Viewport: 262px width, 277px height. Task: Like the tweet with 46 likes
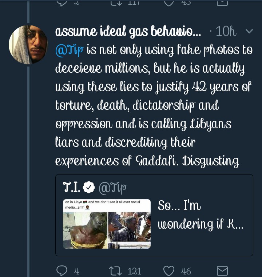point(169,270)
